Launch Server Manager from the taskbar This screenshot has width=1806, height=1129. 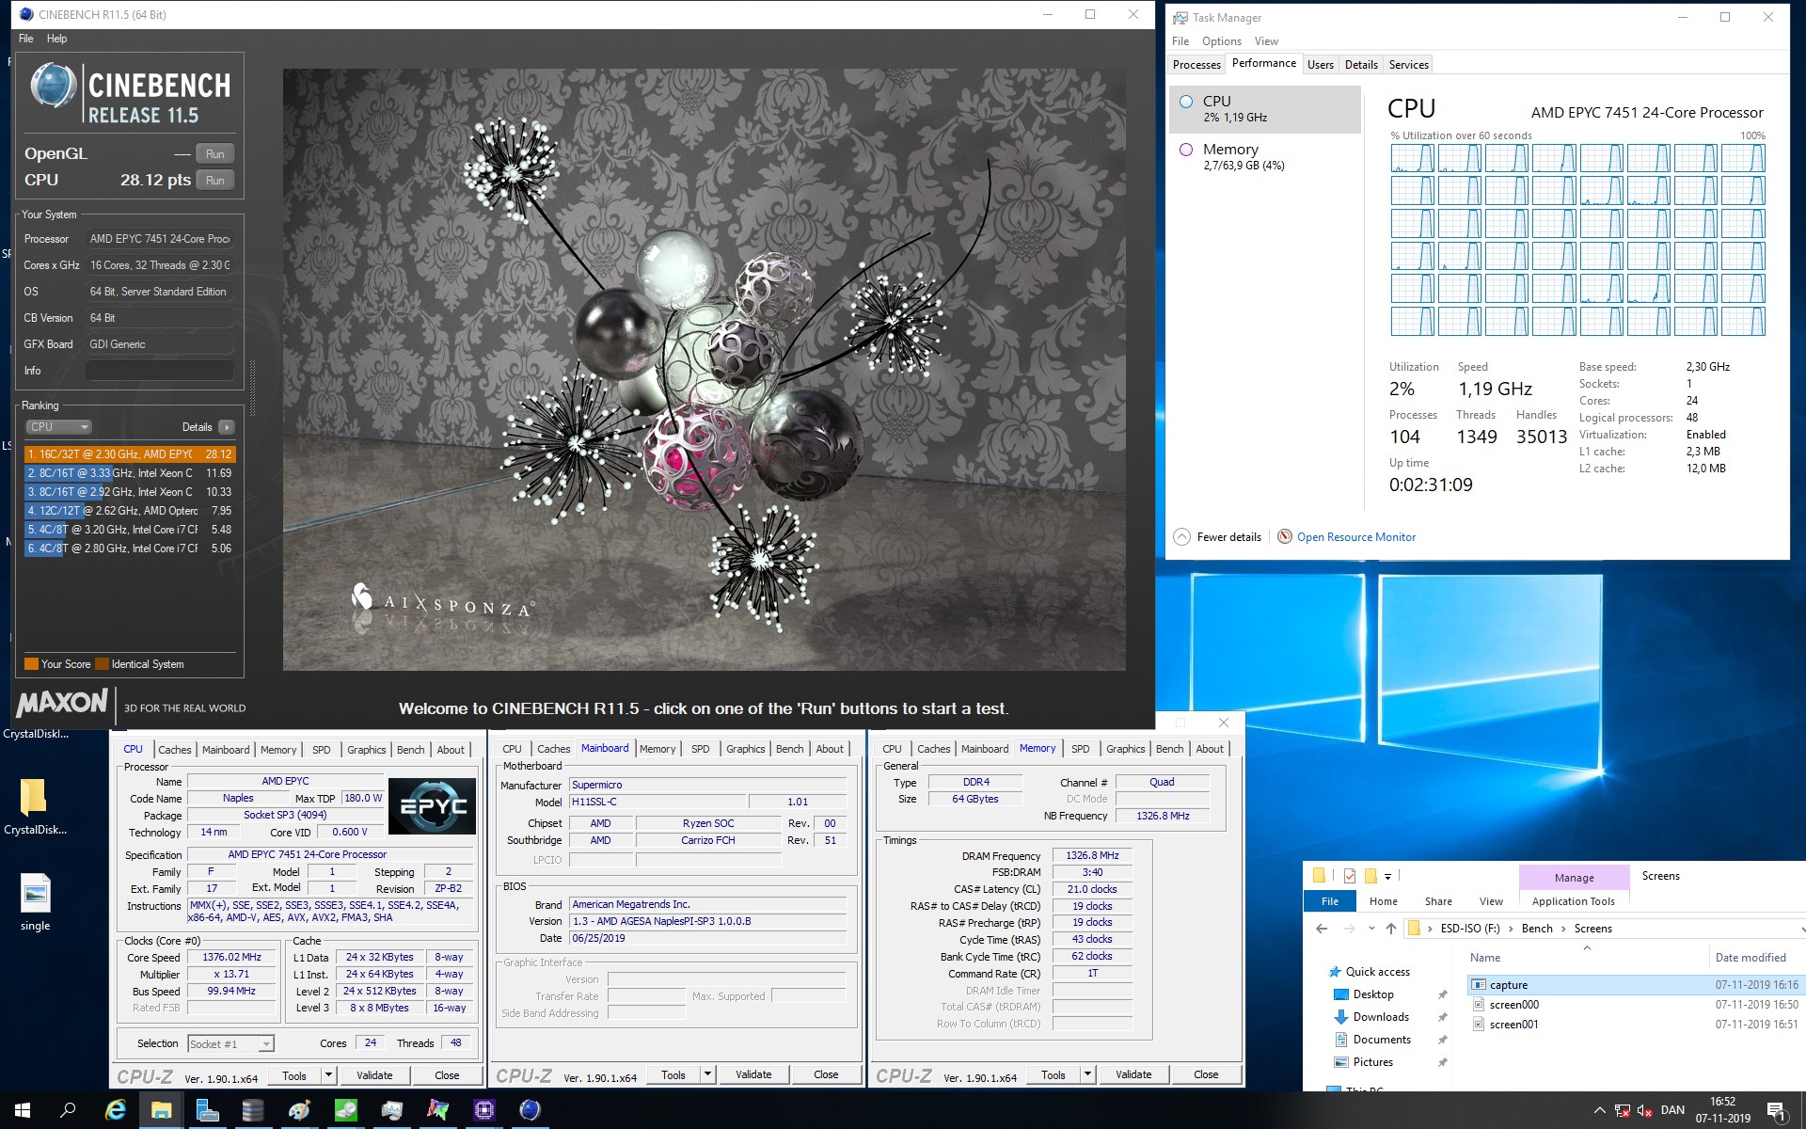(x=207, y=1110)
